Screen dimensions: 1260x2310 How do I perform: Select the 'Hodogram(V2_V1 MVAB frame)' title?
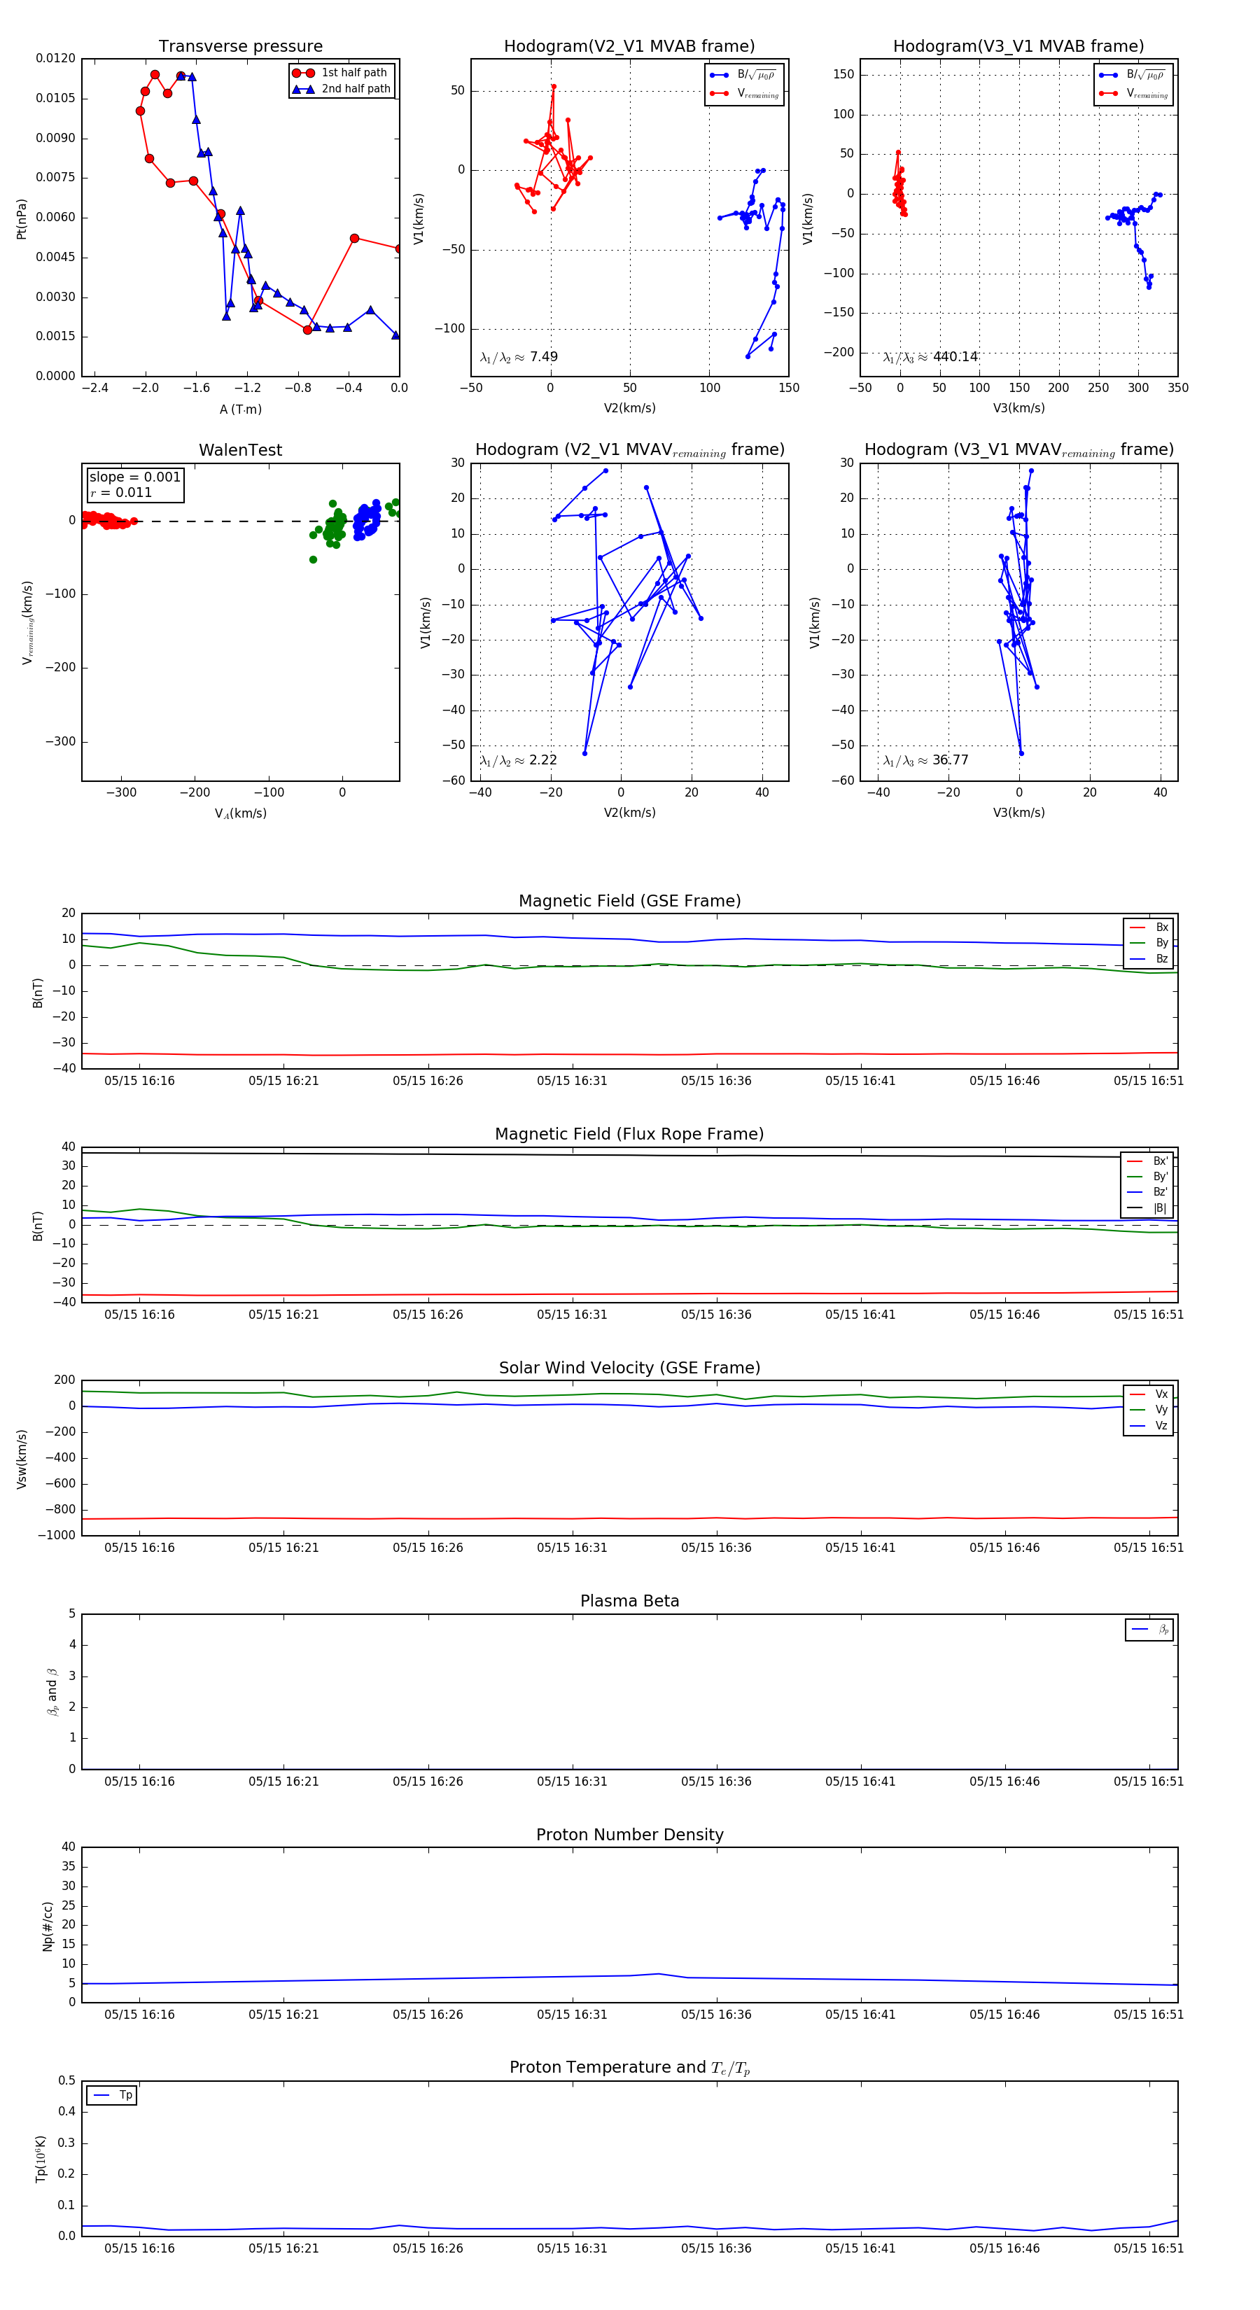(x=629, y=45)
